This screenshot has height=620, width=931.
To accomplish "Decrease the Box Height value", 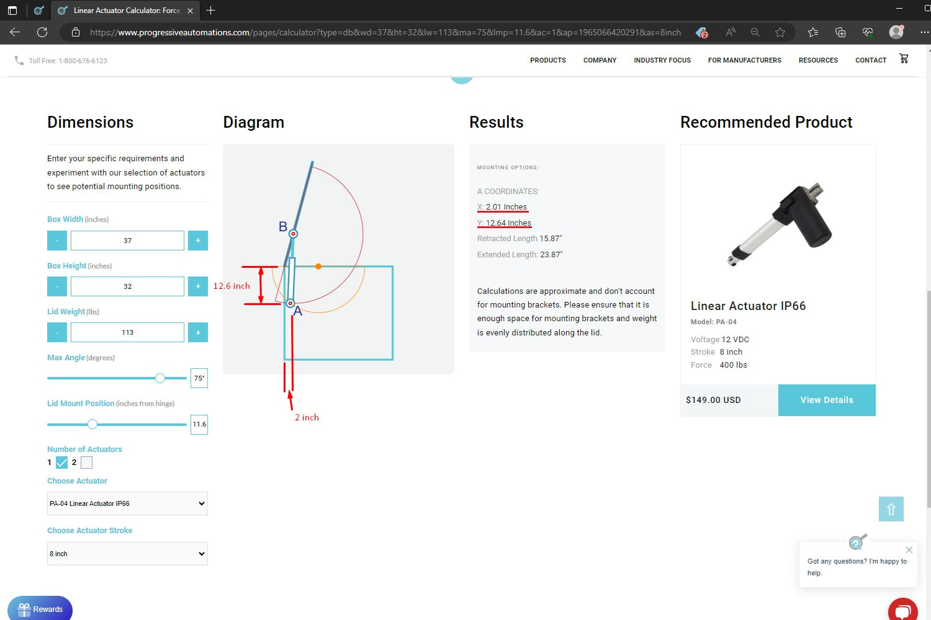I will coord(57,286).
